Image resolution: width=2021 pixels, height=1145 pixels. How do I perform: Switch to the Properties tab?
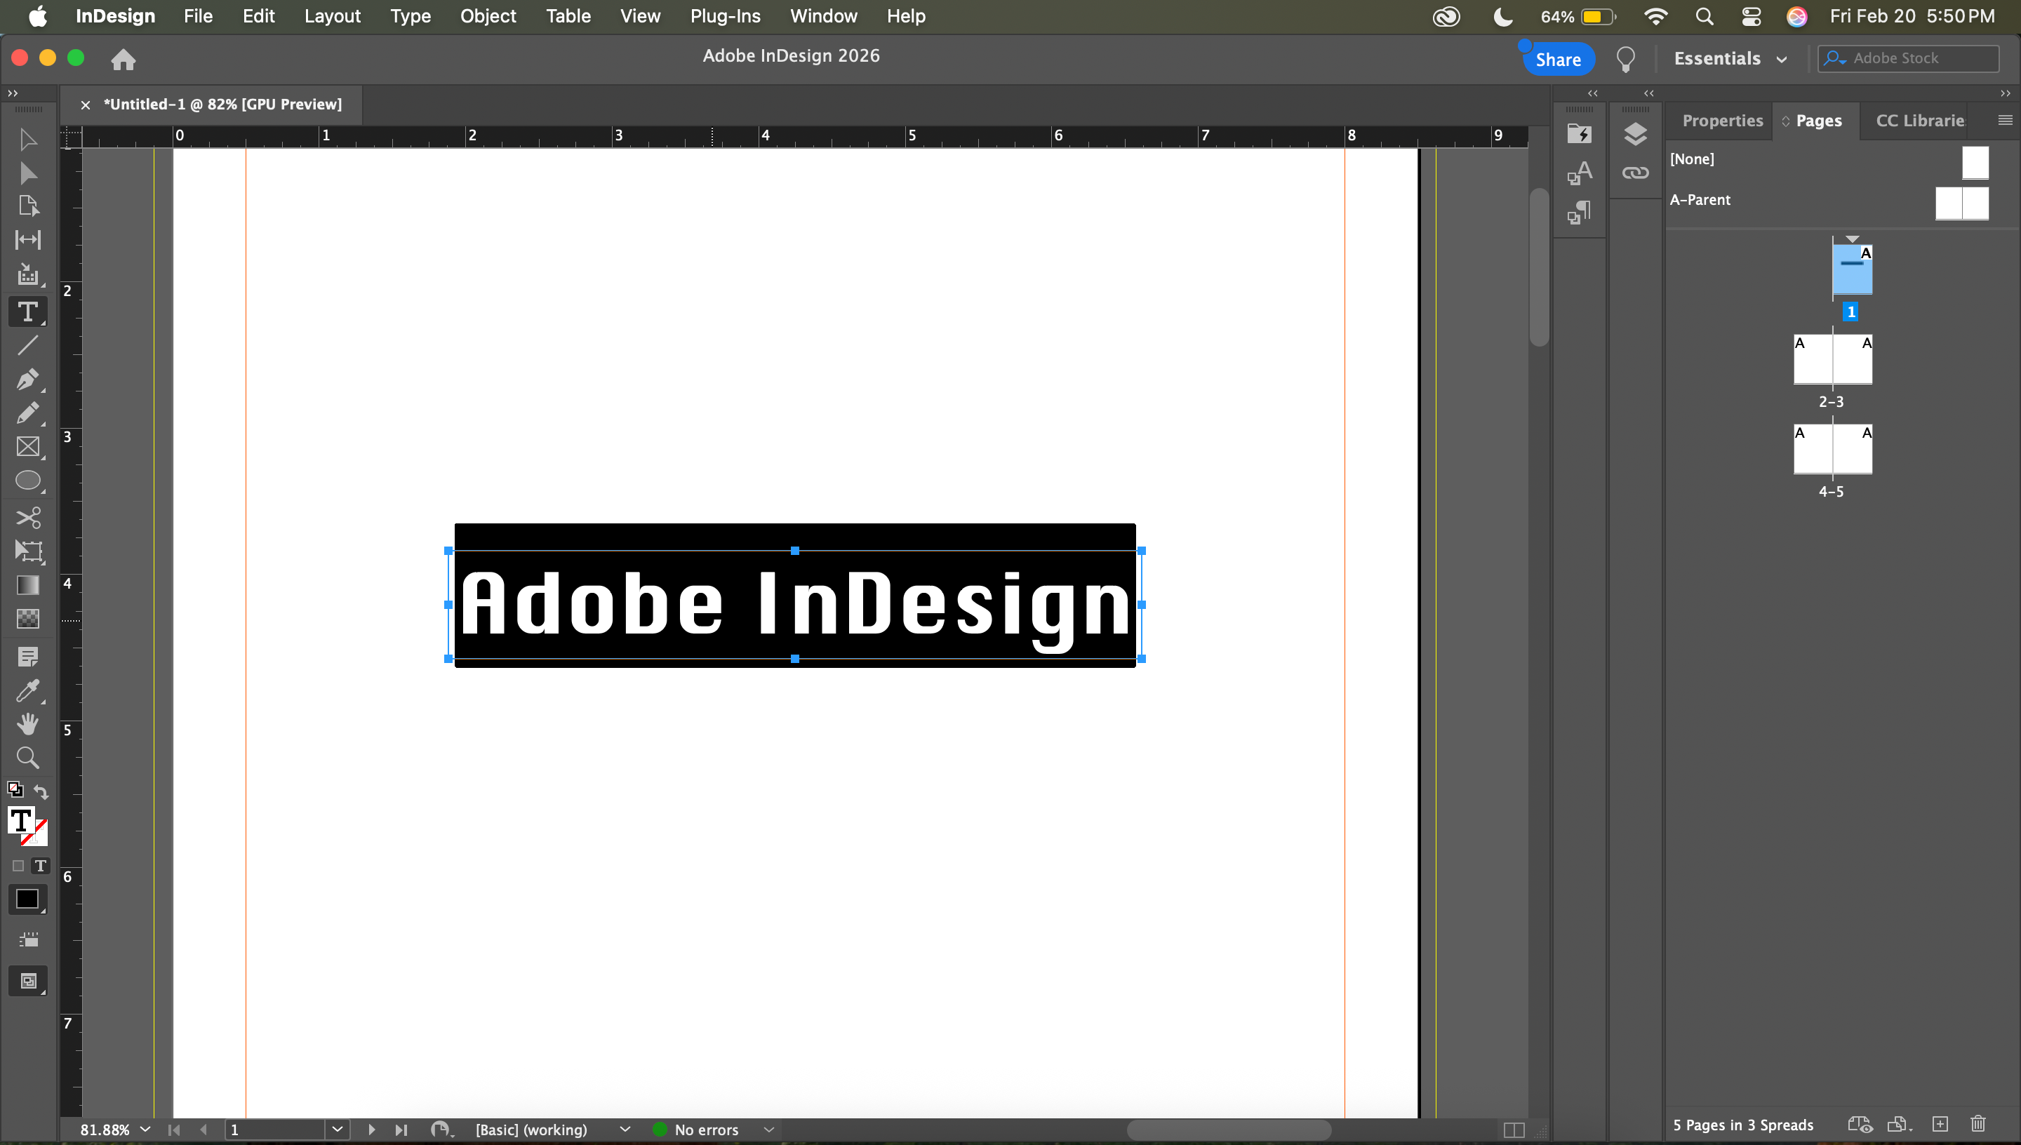[x=1721, y=120]
